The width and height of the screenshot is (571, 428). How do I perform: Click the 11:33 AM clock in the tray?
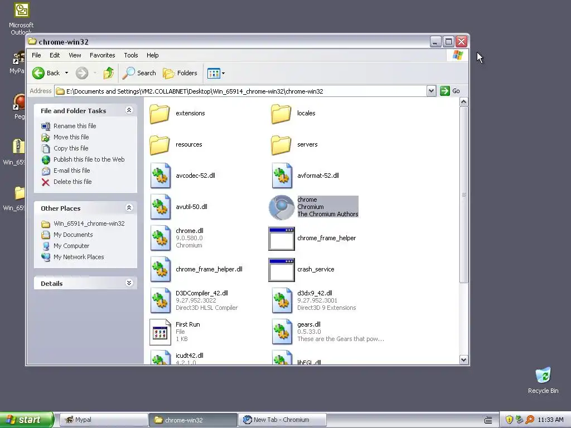[x=550, y=420]
